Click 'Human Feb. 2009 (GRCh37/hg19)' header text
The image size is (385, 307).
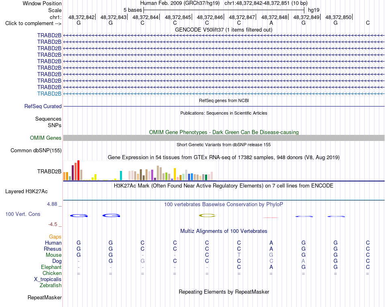coord(180,3)
